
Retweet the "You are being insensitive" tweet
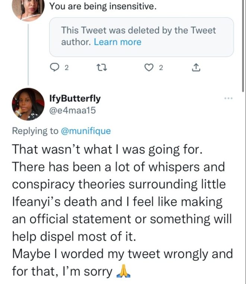click(101, 68)
